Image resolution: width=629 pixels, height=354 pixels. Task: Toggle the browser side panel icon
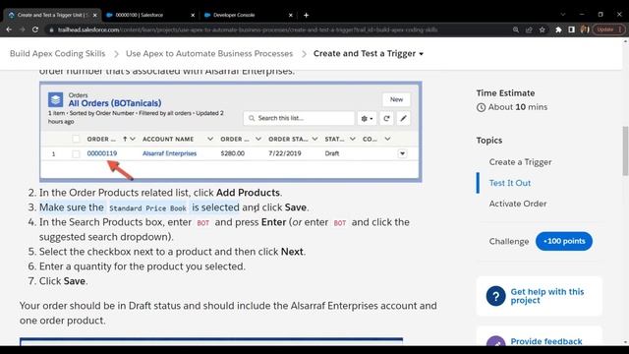tap(571, 29)
